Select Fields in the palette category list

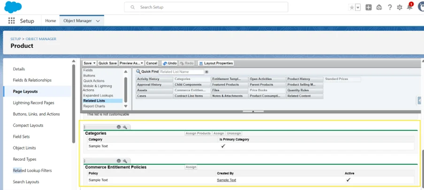[88, 70]
